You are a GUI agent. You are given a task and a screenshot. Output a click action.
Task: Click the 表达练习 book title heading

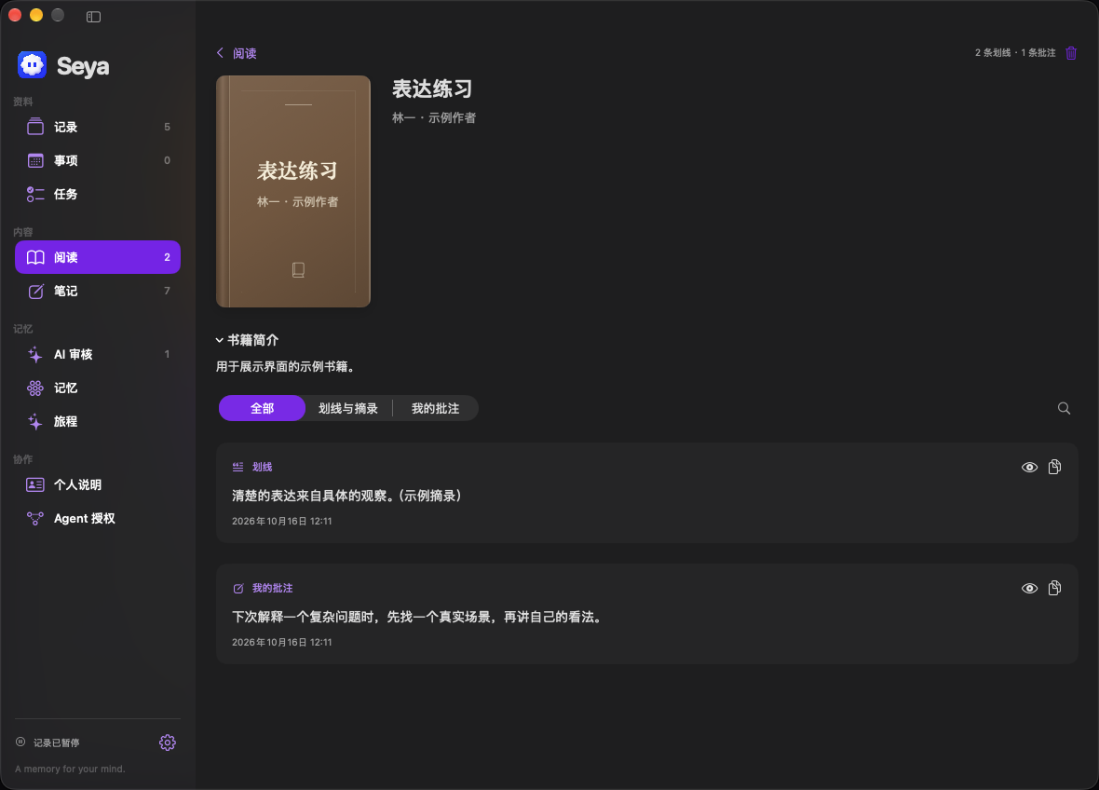click(432, 89)
